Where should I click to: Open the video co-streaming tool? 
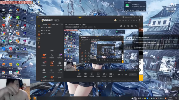(x=60, y=56)
